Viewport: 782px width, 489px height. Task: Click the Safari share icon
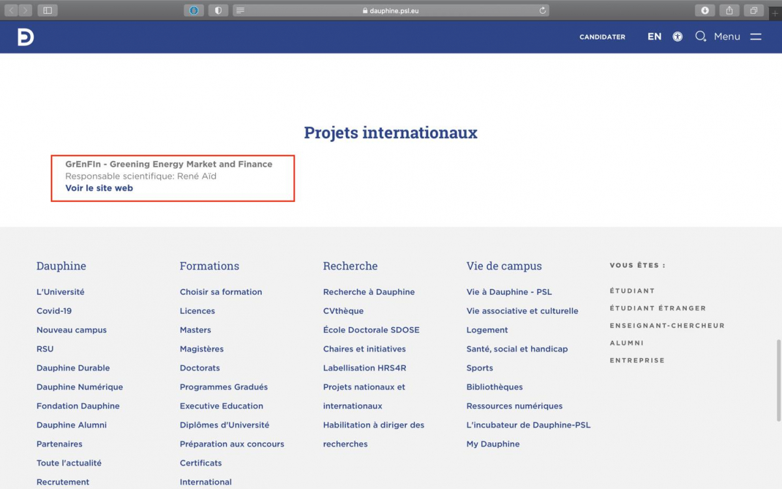tap(730, 10)
